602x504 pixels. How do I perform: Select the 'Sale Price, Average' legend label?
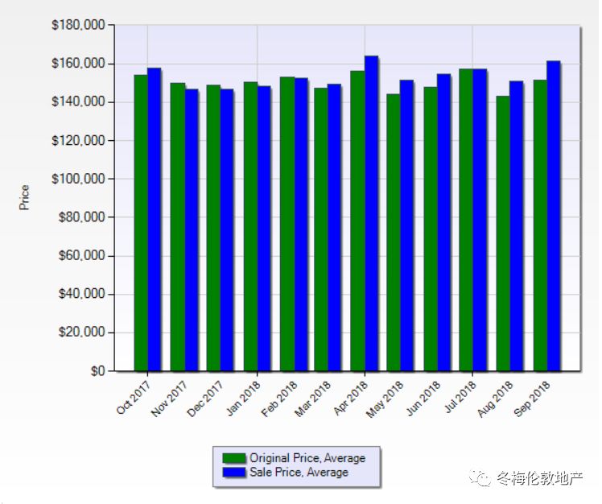click(299, 472)
